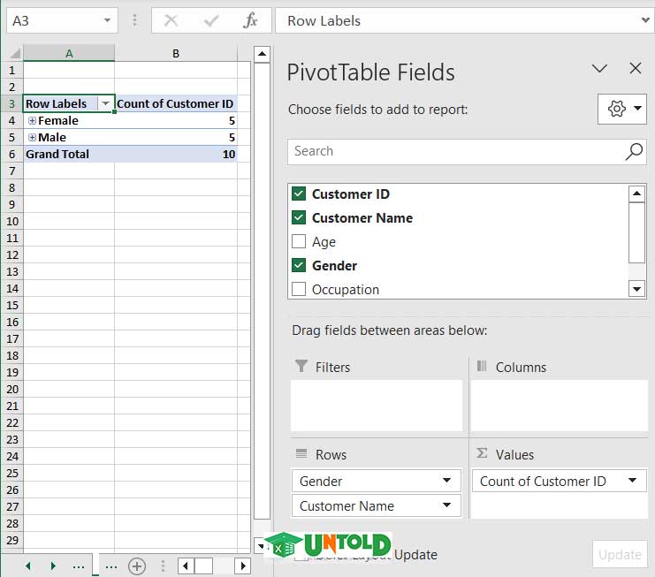Click the Columns area icon
This screenshot has width=655, height=577.
[x=482, y=366]
